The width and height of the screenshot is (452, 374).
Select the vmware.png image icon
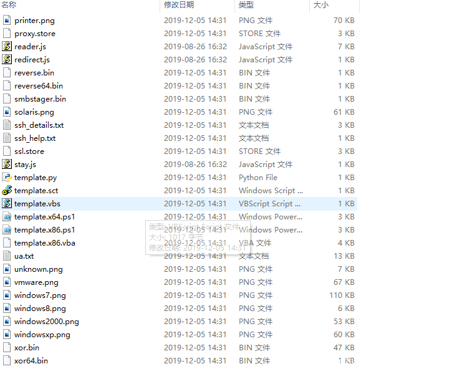coord(7,282)
